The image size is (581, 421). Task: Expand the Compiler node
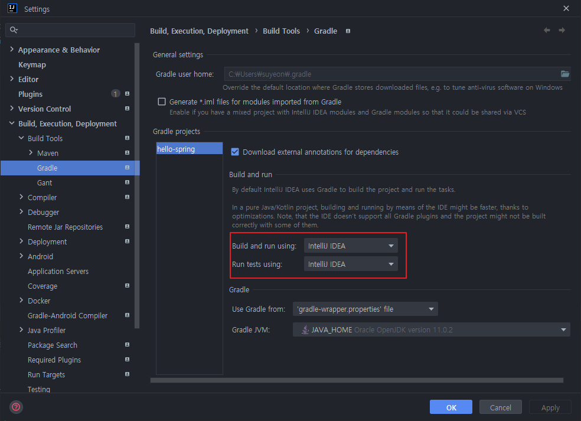click(x=21, y=197)
